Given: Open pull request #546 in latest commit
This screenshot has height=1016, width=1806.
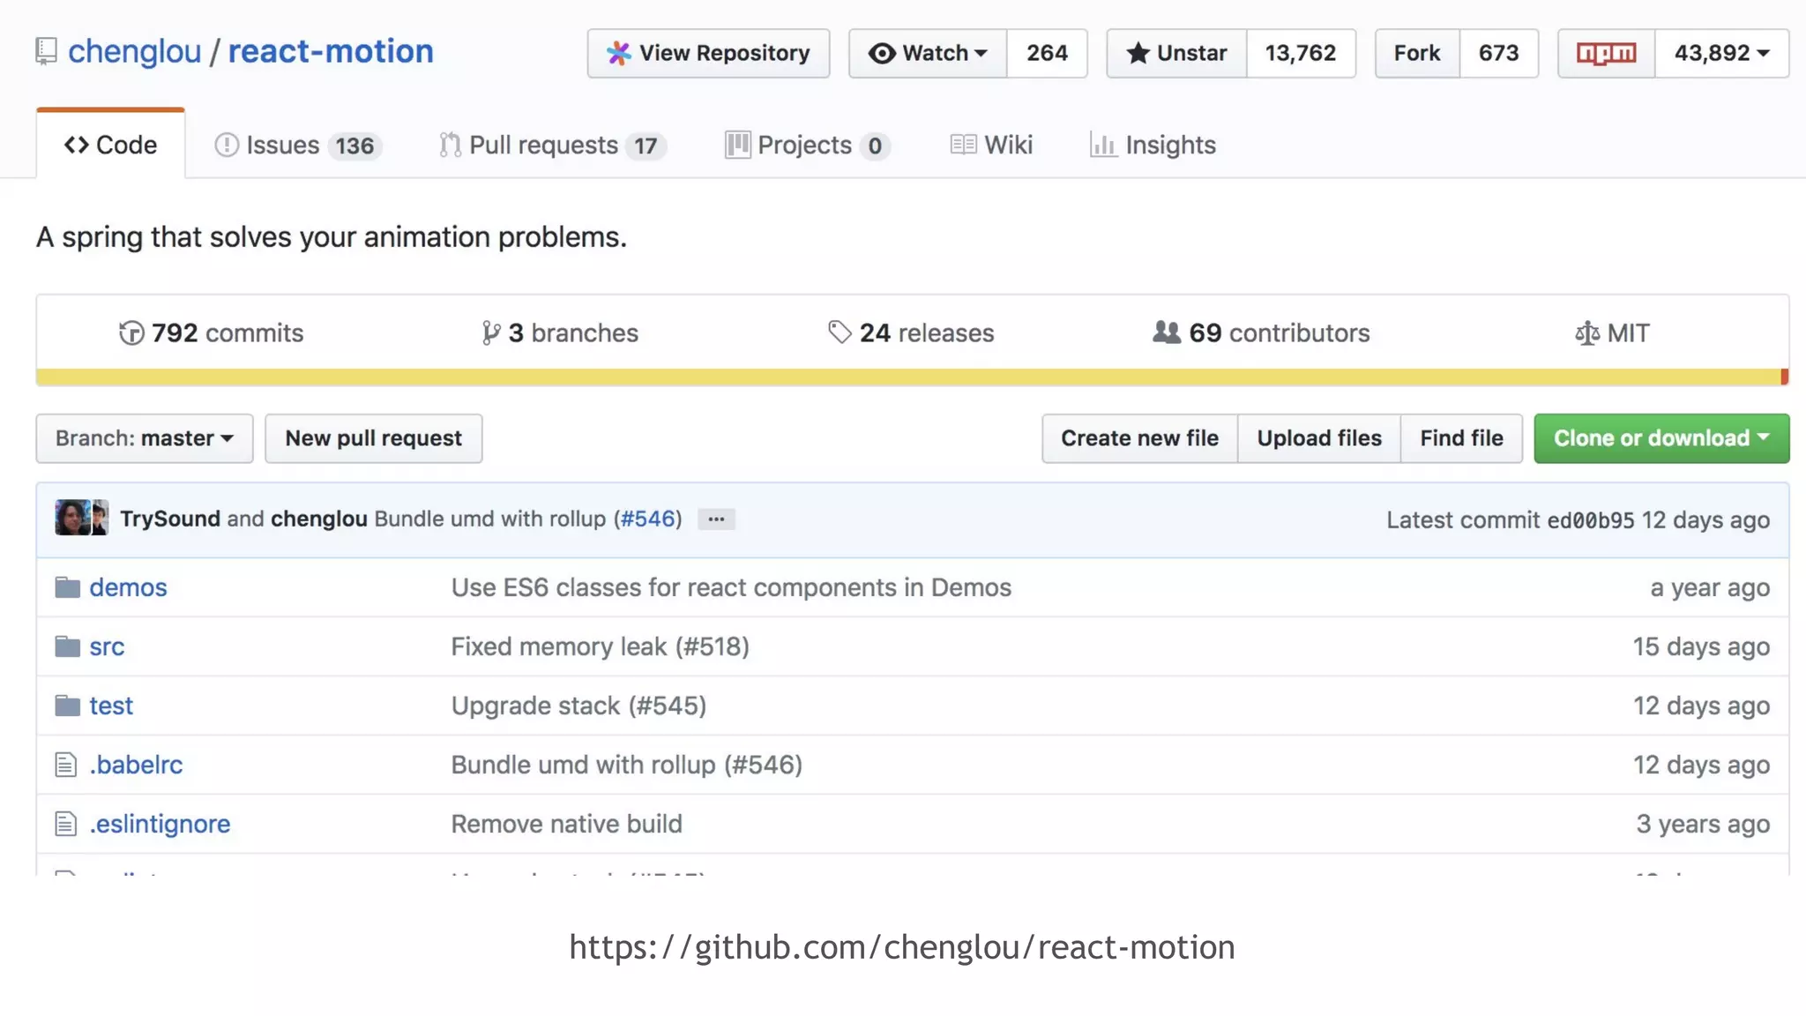Looking at the screenshot, I should 648,519.
